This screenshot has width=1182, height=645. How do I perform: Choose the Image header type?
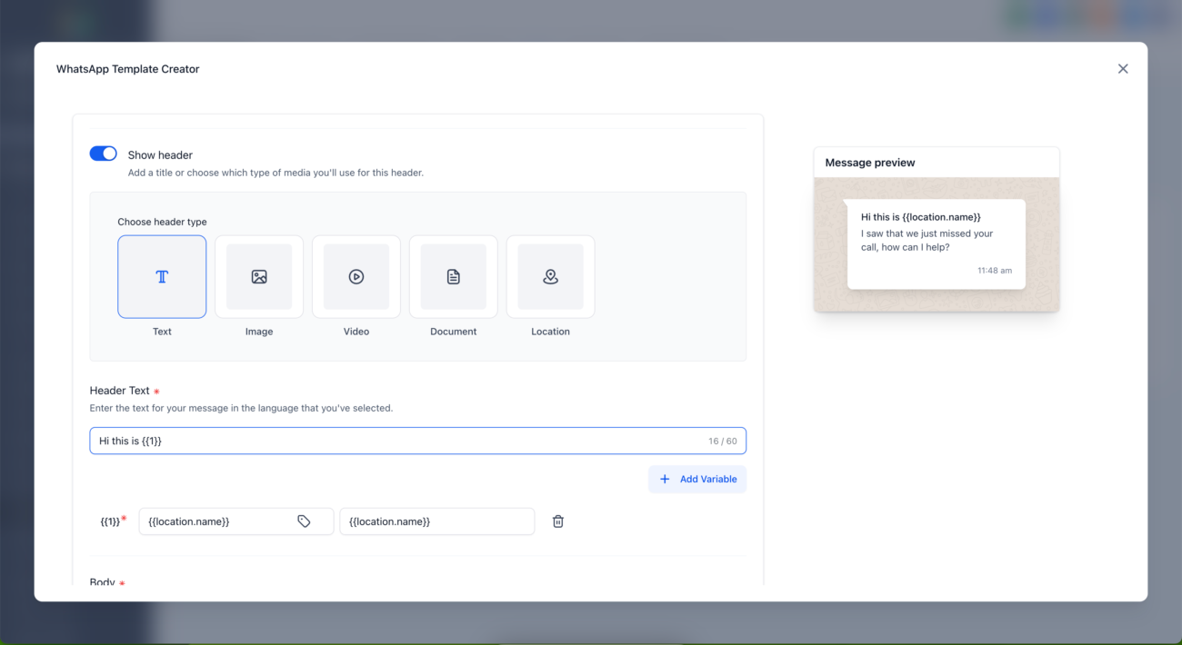(x=259, y=277)
